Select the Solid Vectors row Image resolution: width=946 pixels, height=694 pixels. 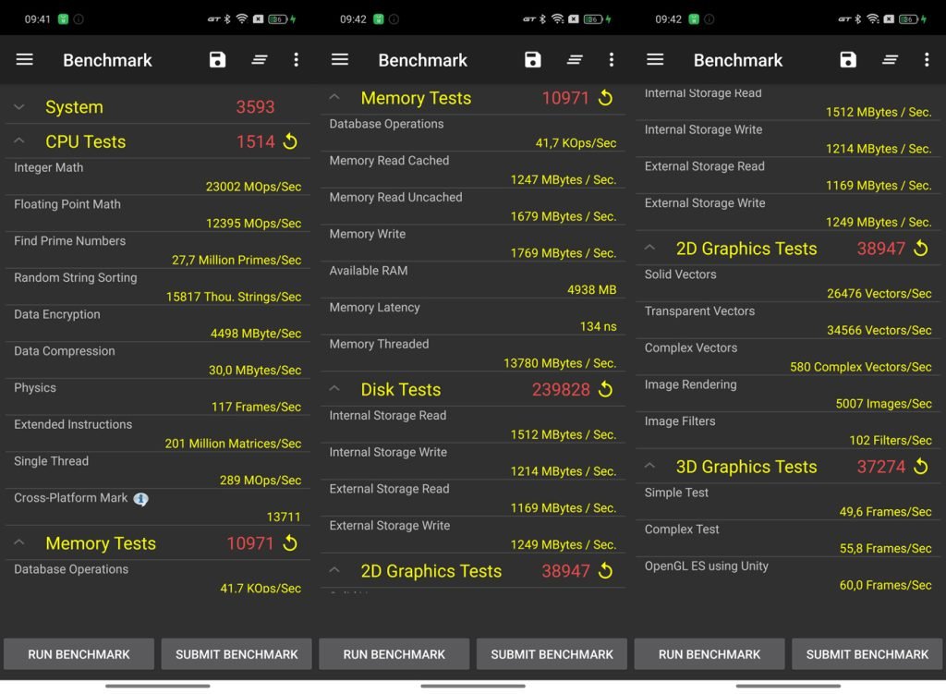[788, 285]
